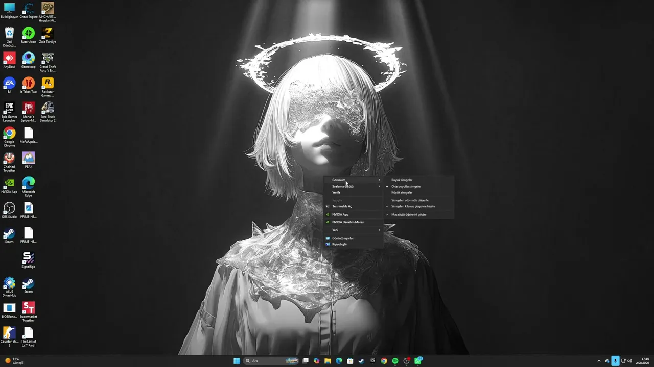The width and height of the screenshot is (654, 367).
Task: Select the Zula Türkiye desktop icon
Action: pyautogui.click(x=48, y=35)
